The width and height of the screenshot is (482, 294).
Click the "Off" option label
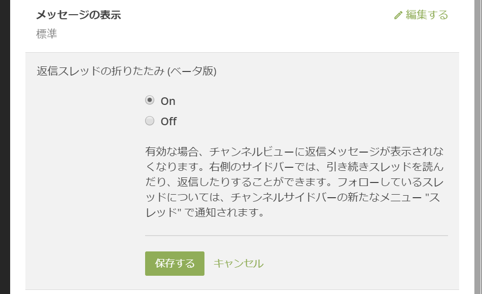168,121
